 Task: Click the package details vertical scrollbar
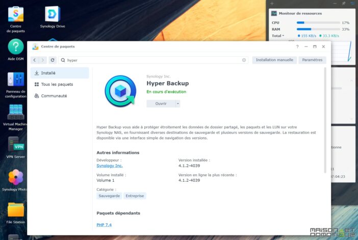pyautogui.click(x=325, y=120)
